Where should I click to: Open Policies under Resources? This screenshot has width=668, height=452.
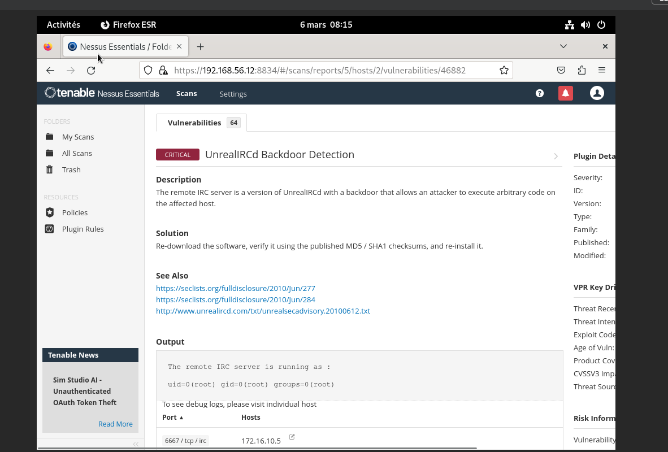coord(75,212)
